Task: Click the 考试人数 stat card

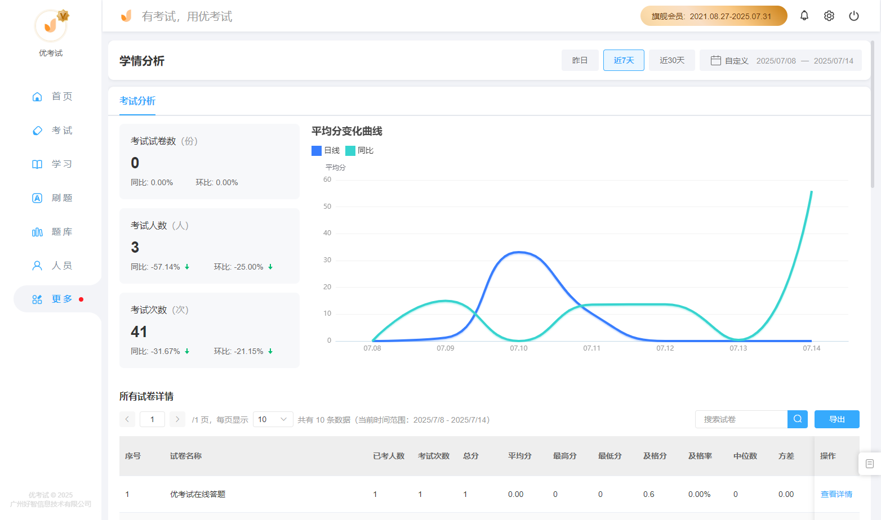Action: (210, 246)
